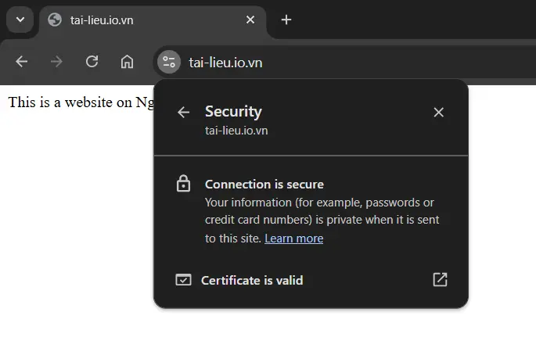Return to previous panel via Security back arrow
The image size is (536, 348).
184,113
